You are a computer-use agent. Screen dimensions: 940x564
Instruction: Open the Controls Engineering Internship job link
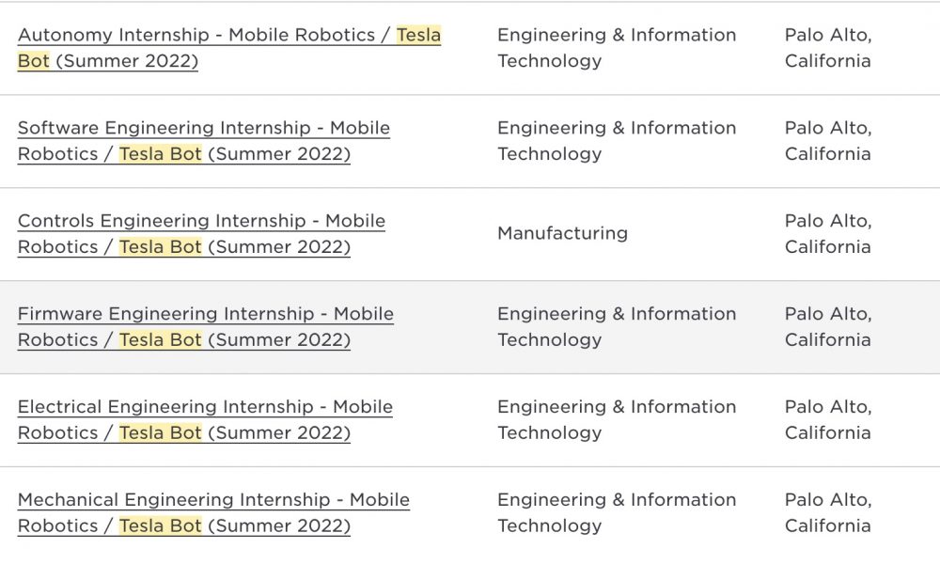pos(201,234)
